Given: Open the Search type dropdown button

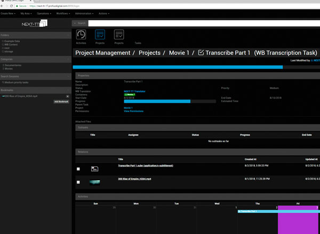Looking at the screenshot, I should (x=80, y=23).
